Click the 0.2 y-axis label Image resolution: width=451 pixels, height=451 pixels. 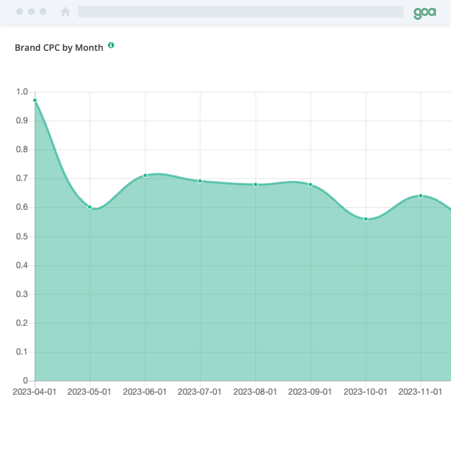click(x=22, y=323)
